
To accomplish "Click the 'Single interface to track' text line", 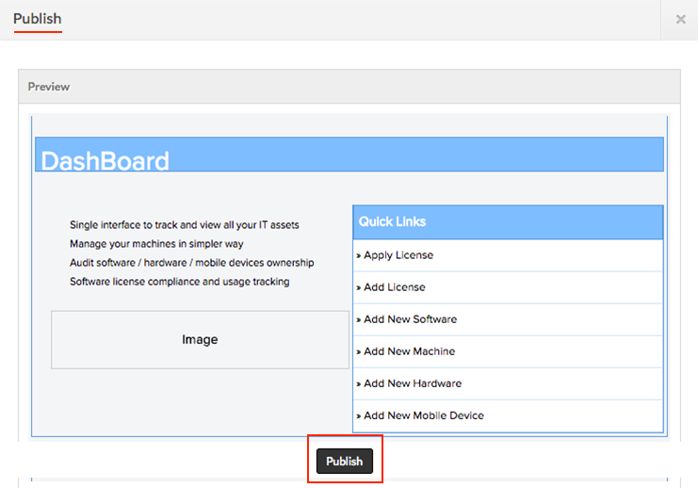I will [x=185, y=225].
